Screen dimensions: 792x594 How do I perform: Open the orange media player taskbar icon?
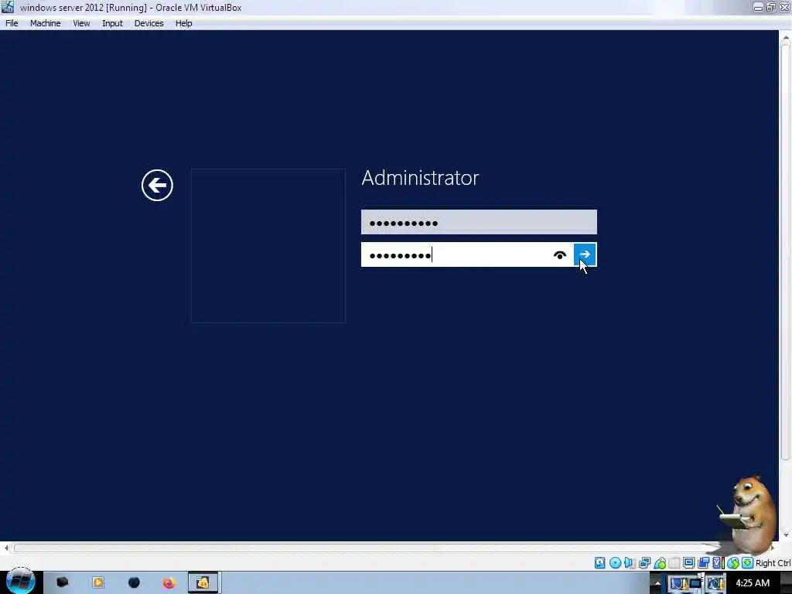[98, 583]
